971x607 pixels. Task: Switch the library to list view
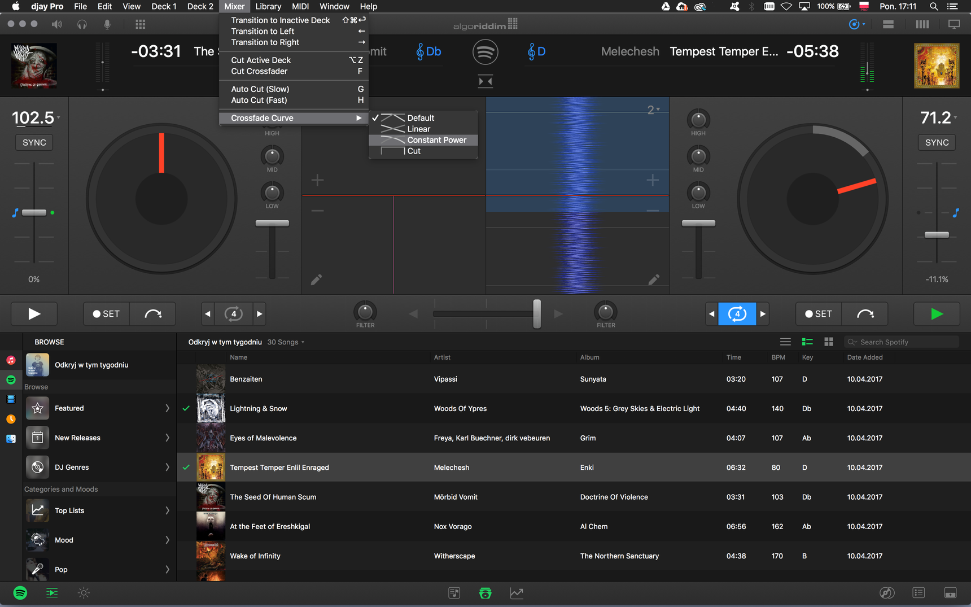coord(785,342)
